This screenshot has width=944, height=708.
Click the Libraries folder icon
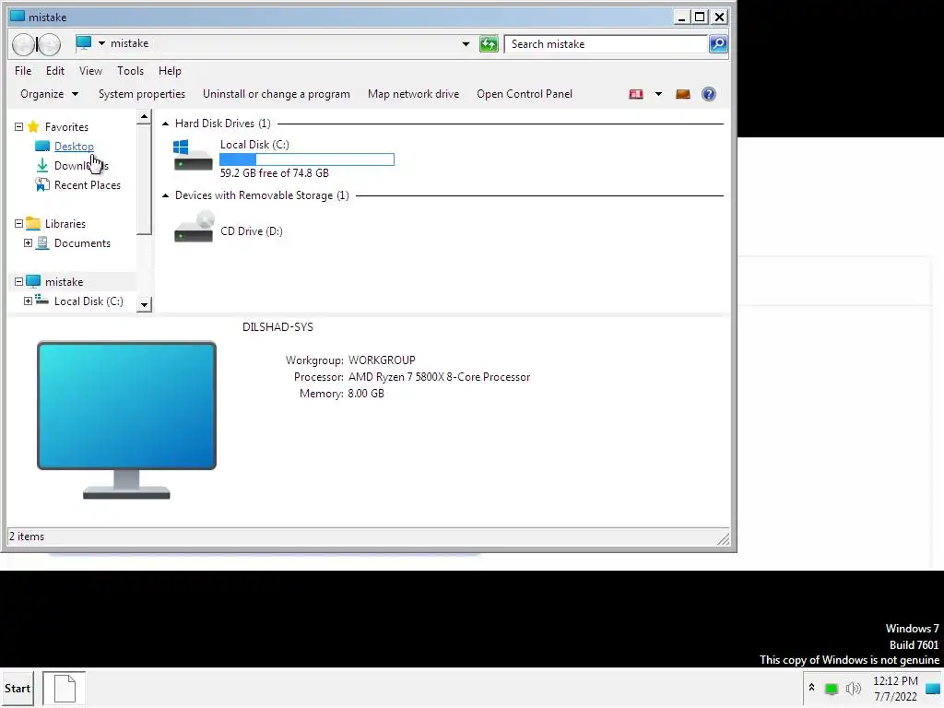click(x=34, y=223)
